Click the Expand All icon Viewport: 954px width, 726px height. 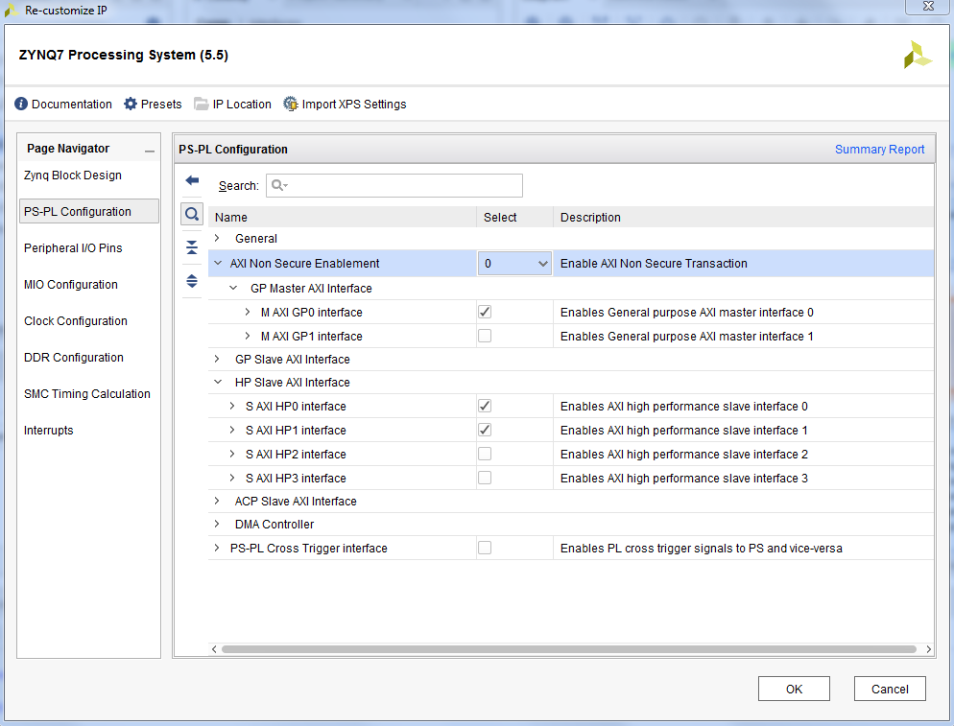[x=192, y=281]
